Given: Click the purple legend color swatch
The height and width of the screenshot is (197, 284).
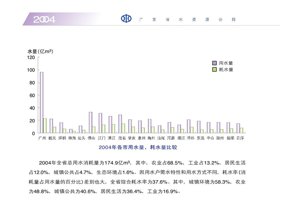Looking at the screenshot, I should click(x=214, y=63).
